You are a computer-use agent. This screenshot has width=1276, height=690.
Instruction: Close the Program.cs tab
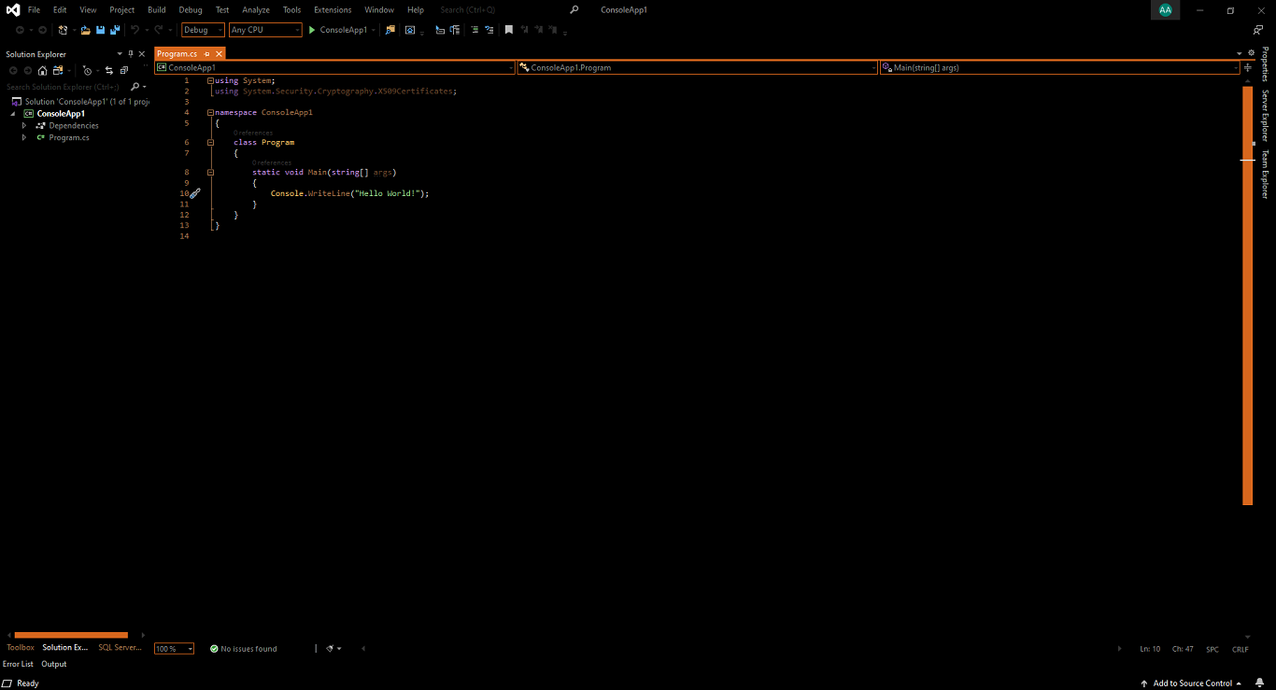(x=220, y=54)
